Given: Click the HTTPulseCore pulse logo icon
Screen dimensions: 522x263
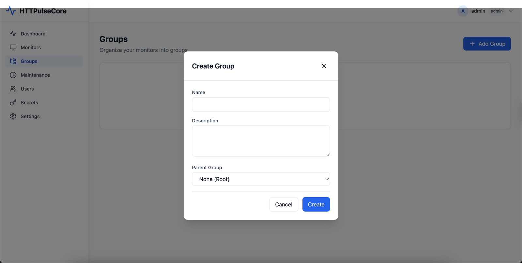Looking at the screenshot, I should 11,11.
